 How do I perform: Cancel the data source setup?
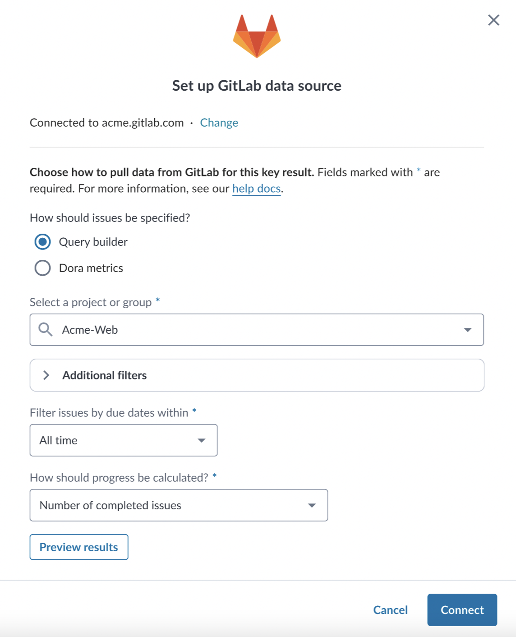pos(391,610)
